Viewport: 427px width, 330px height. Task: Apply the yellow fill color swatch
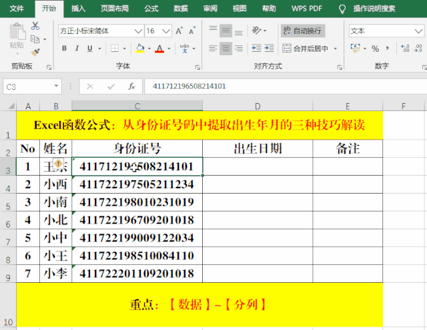pos(139,49)
